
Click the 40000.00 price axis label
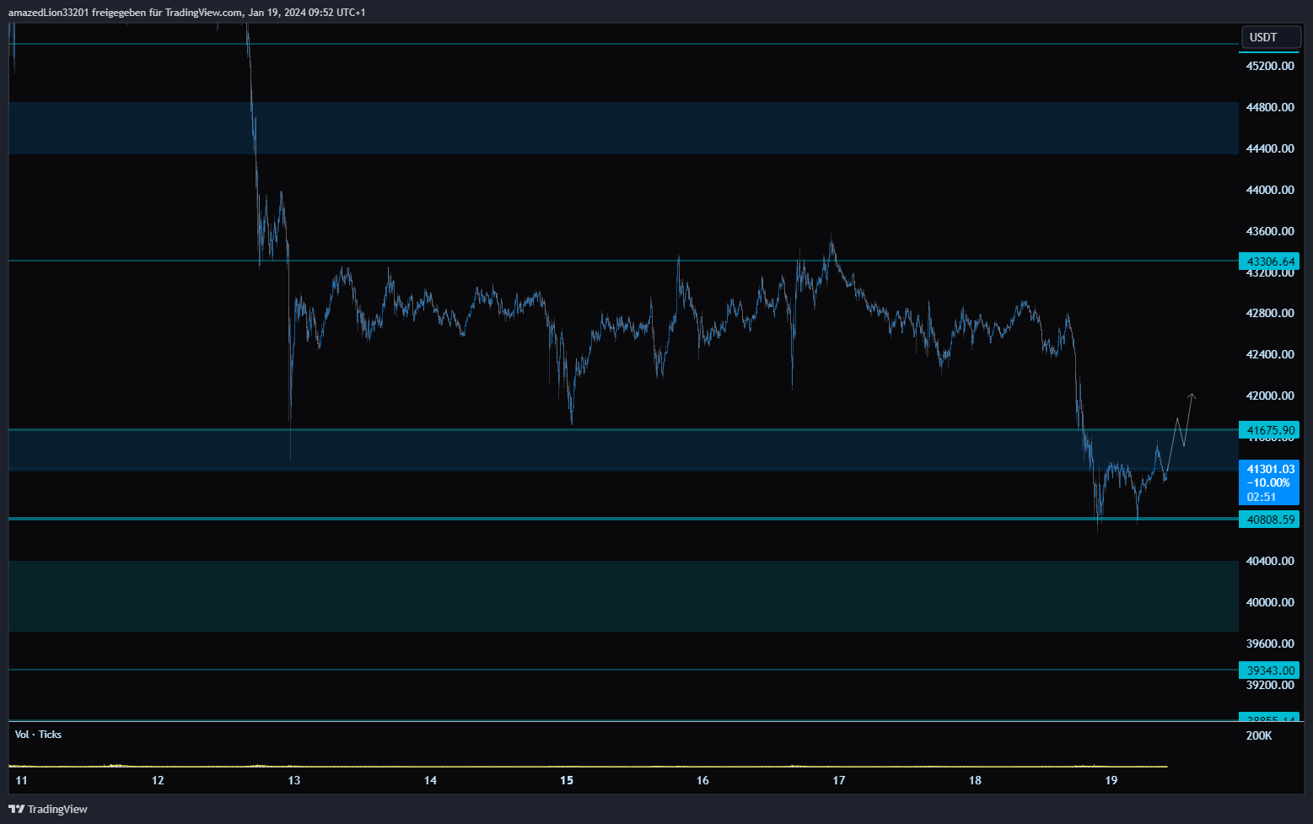click(1270, 602)
